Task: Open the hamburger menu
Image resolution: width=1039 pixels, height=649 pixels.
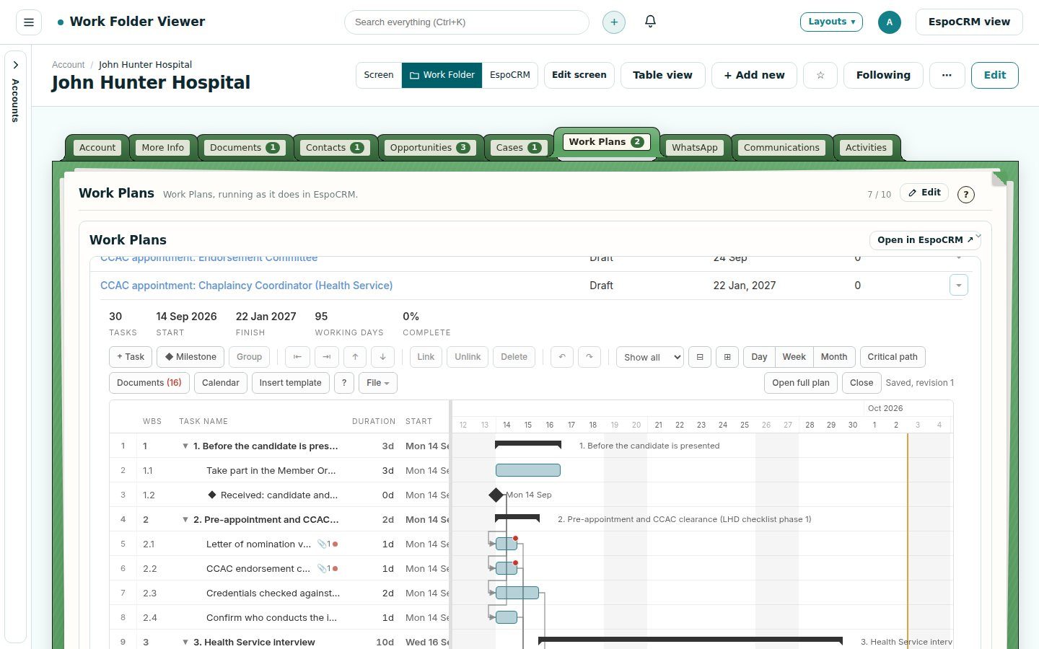Action: pos(29,22)
